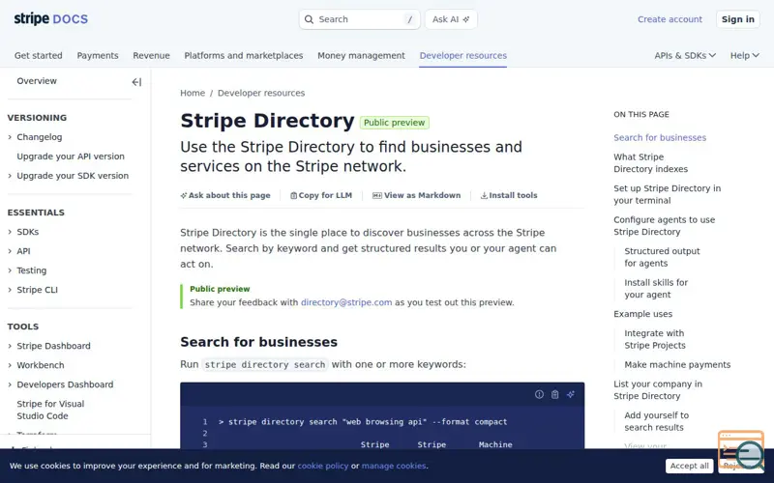Jump to Structured output for agents
The image size is (774, 483).
pos(662,257)
